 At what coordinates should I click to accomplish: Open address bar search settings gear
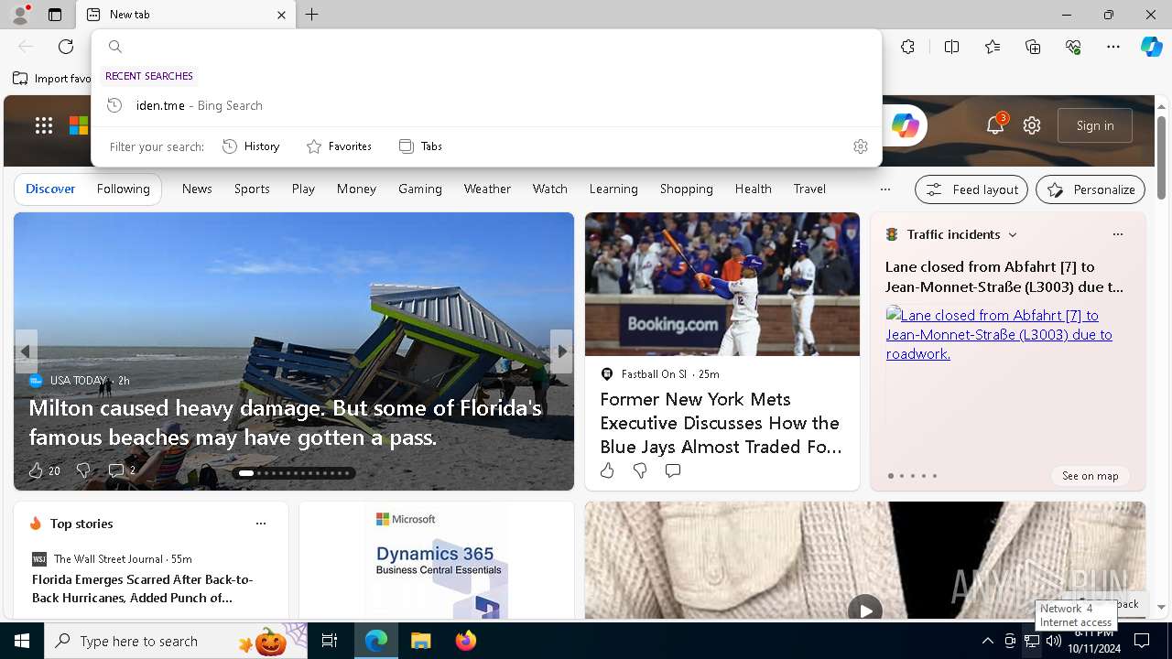[860, 146]
